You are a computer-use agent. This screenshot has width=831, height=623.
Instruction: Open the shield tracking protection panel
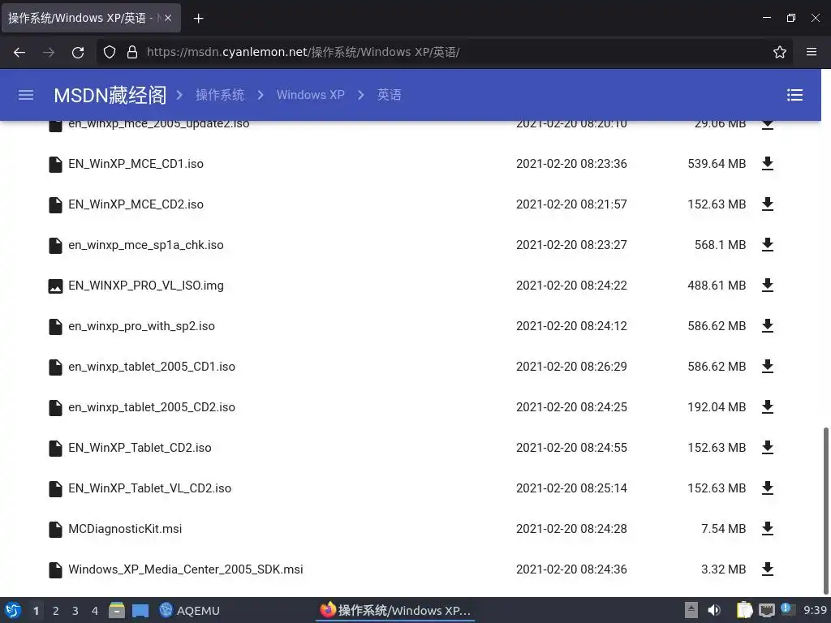tap(110, 52)
